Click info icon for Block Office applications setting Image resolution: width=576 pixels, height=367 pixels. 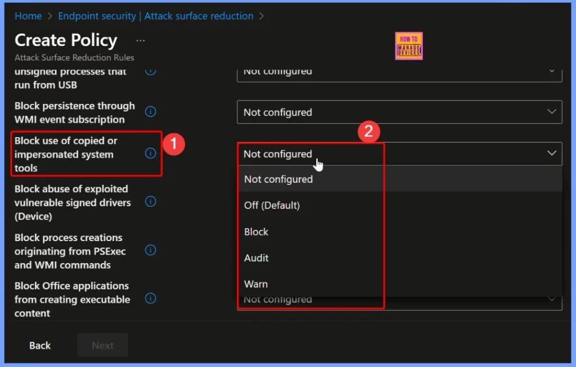click(150, 298)
